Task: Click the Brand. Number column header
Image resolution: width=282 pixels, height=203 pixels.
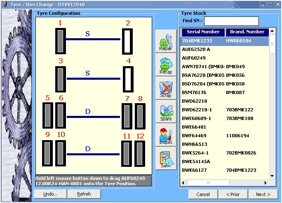Action: [x=247, y=32]
